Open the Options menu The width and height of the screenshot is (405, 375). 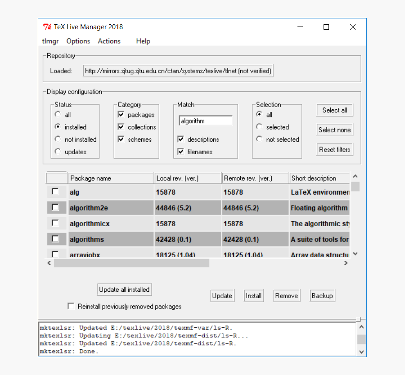point(78,41)
